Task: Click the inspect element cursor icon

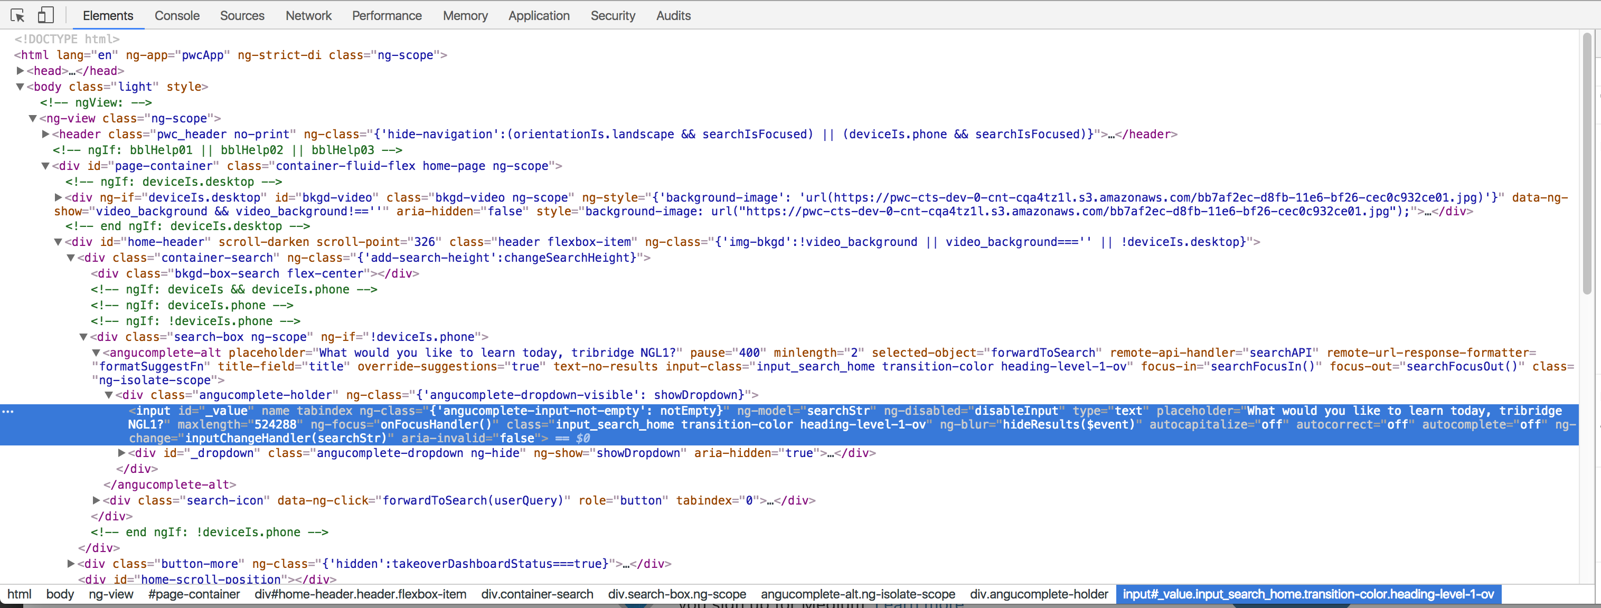Action: pyautogui.click(x=17, y=15)
